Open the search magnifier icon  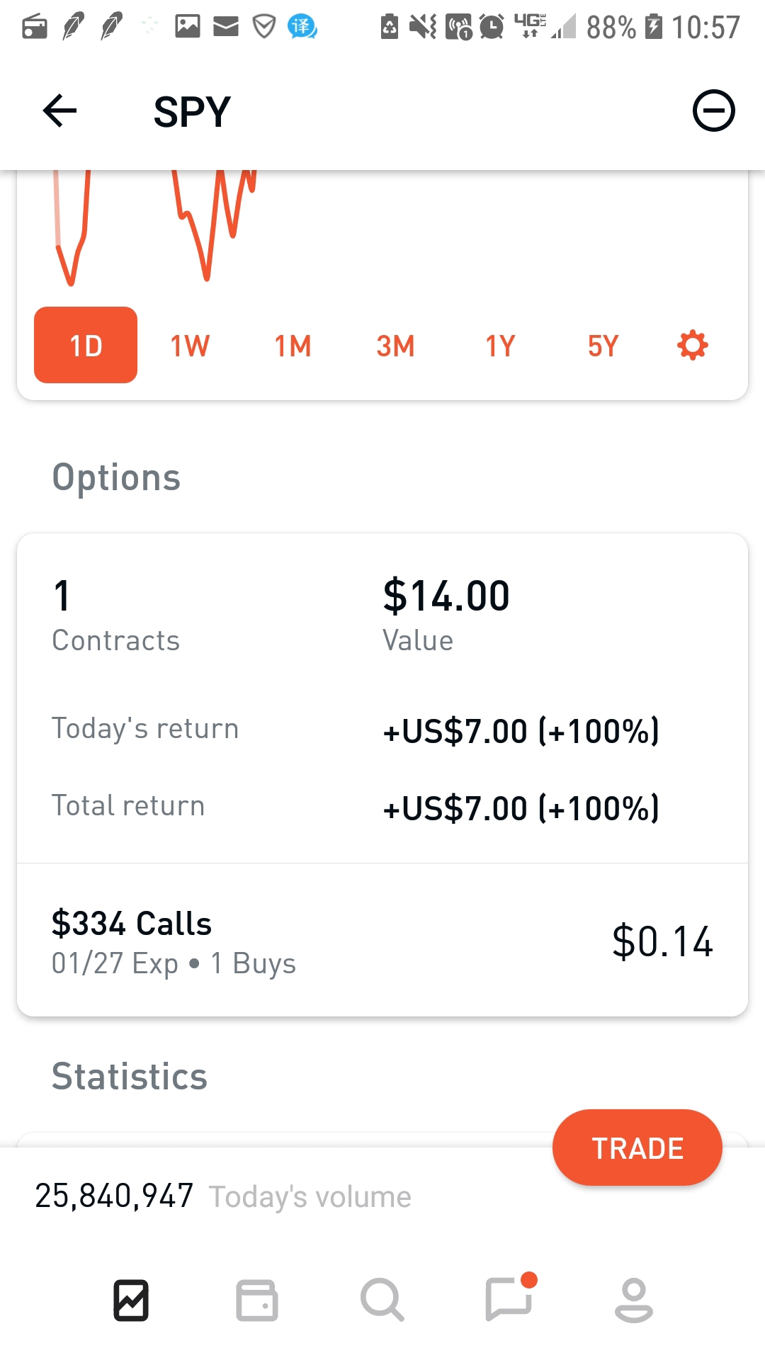[x=382, y=1300]
